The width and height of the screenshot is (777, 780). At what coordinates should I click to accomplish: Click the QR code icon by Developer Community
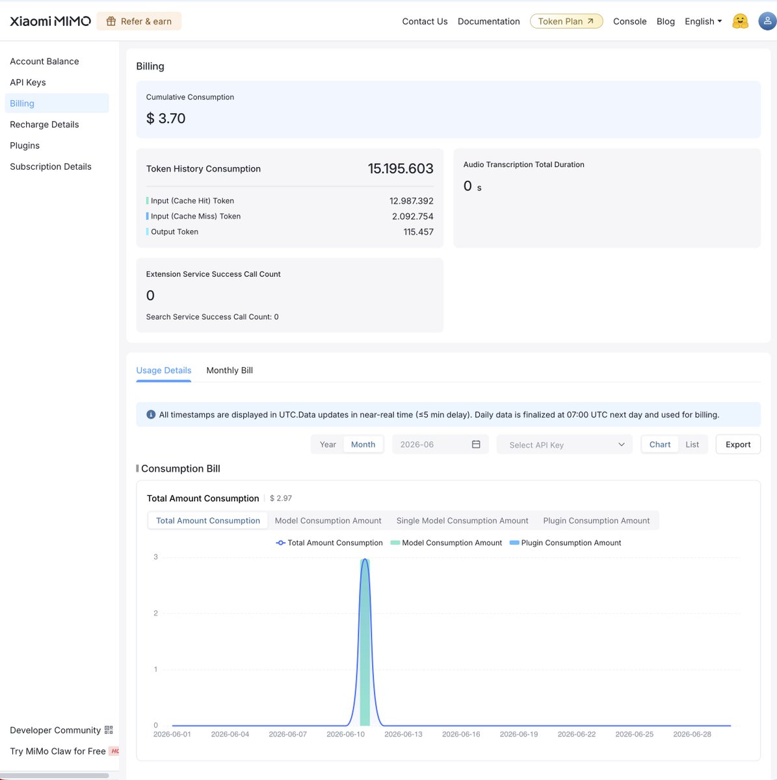(109, 730)
